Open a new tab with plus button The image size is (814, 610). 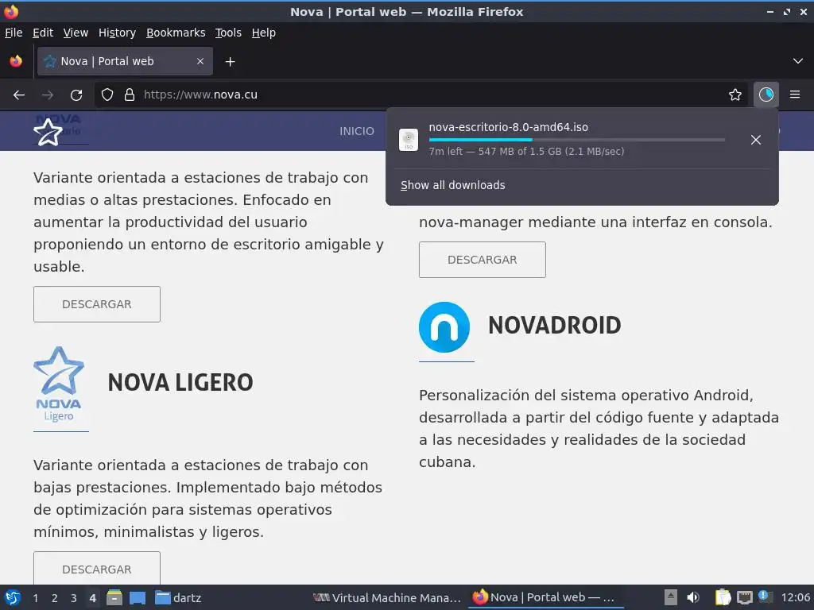(230, 62)
